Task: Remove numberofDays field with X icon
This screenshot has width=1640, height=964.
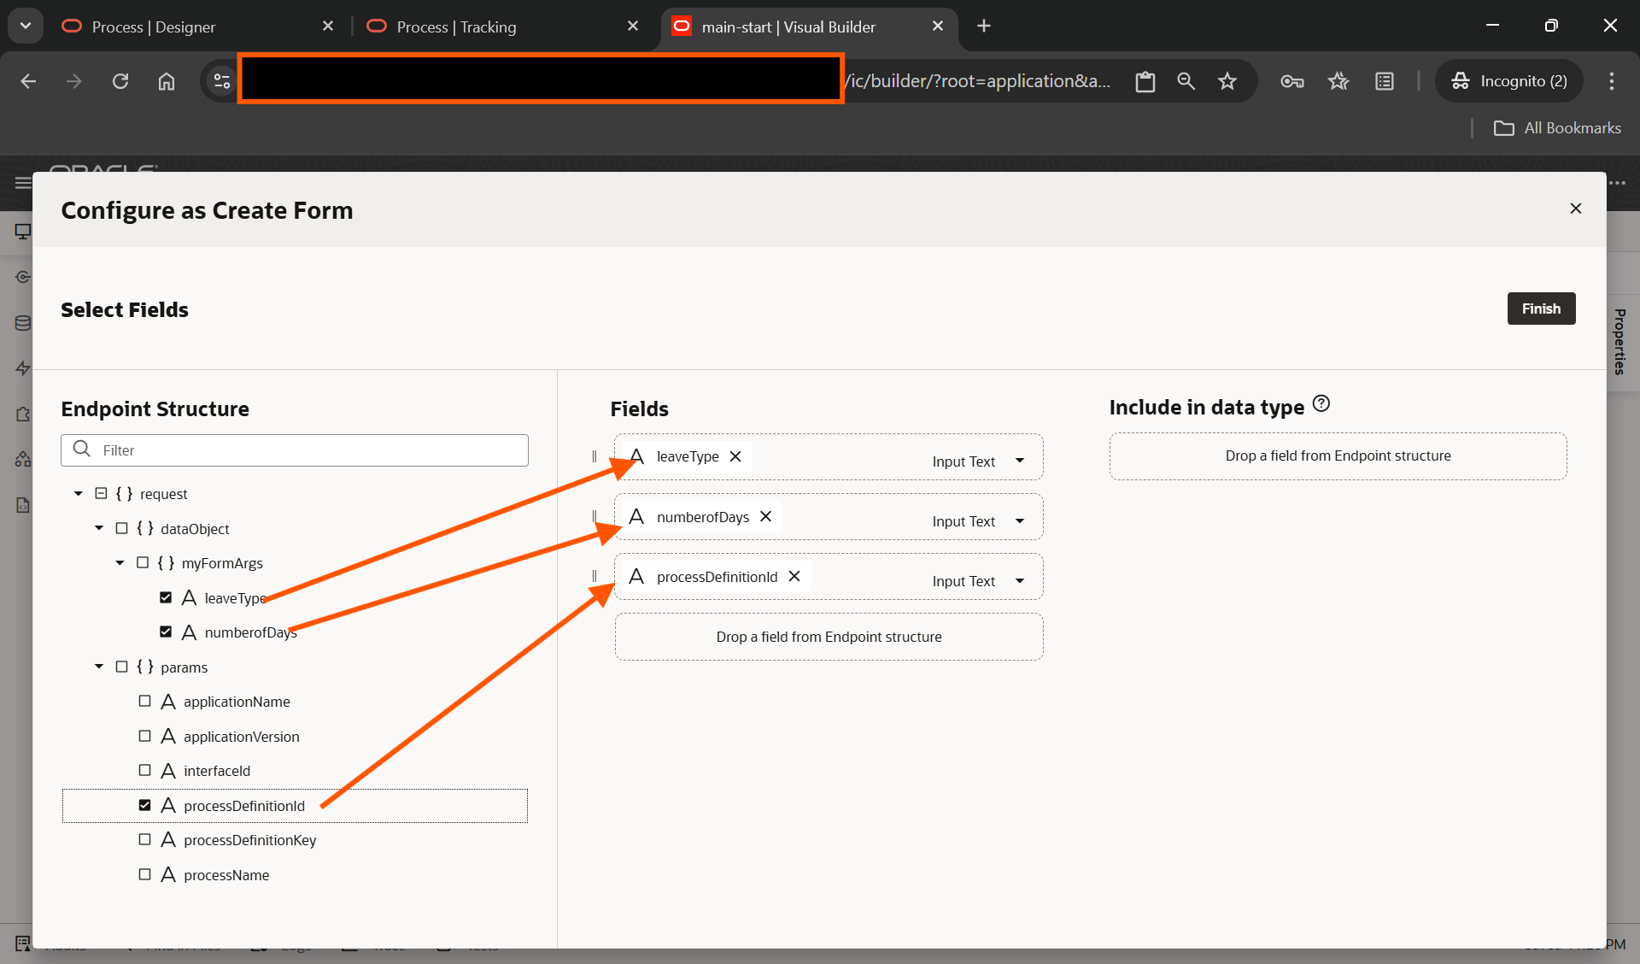Action: click(766, 516)
